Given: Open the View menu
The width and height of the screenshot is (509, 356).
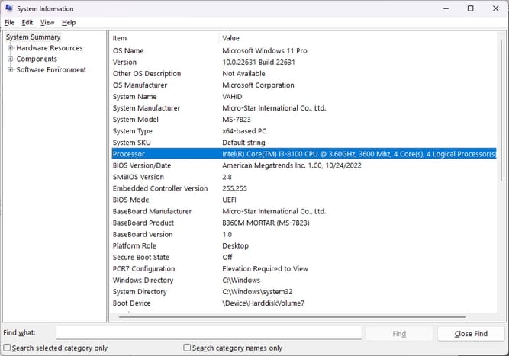Looking at the screenshot, I should tap(47, 22).
